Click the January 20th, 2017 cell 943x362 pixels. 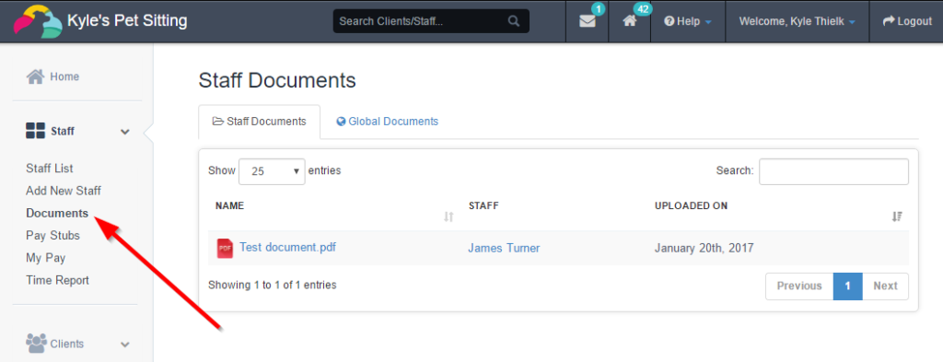(x=704, y=248)
